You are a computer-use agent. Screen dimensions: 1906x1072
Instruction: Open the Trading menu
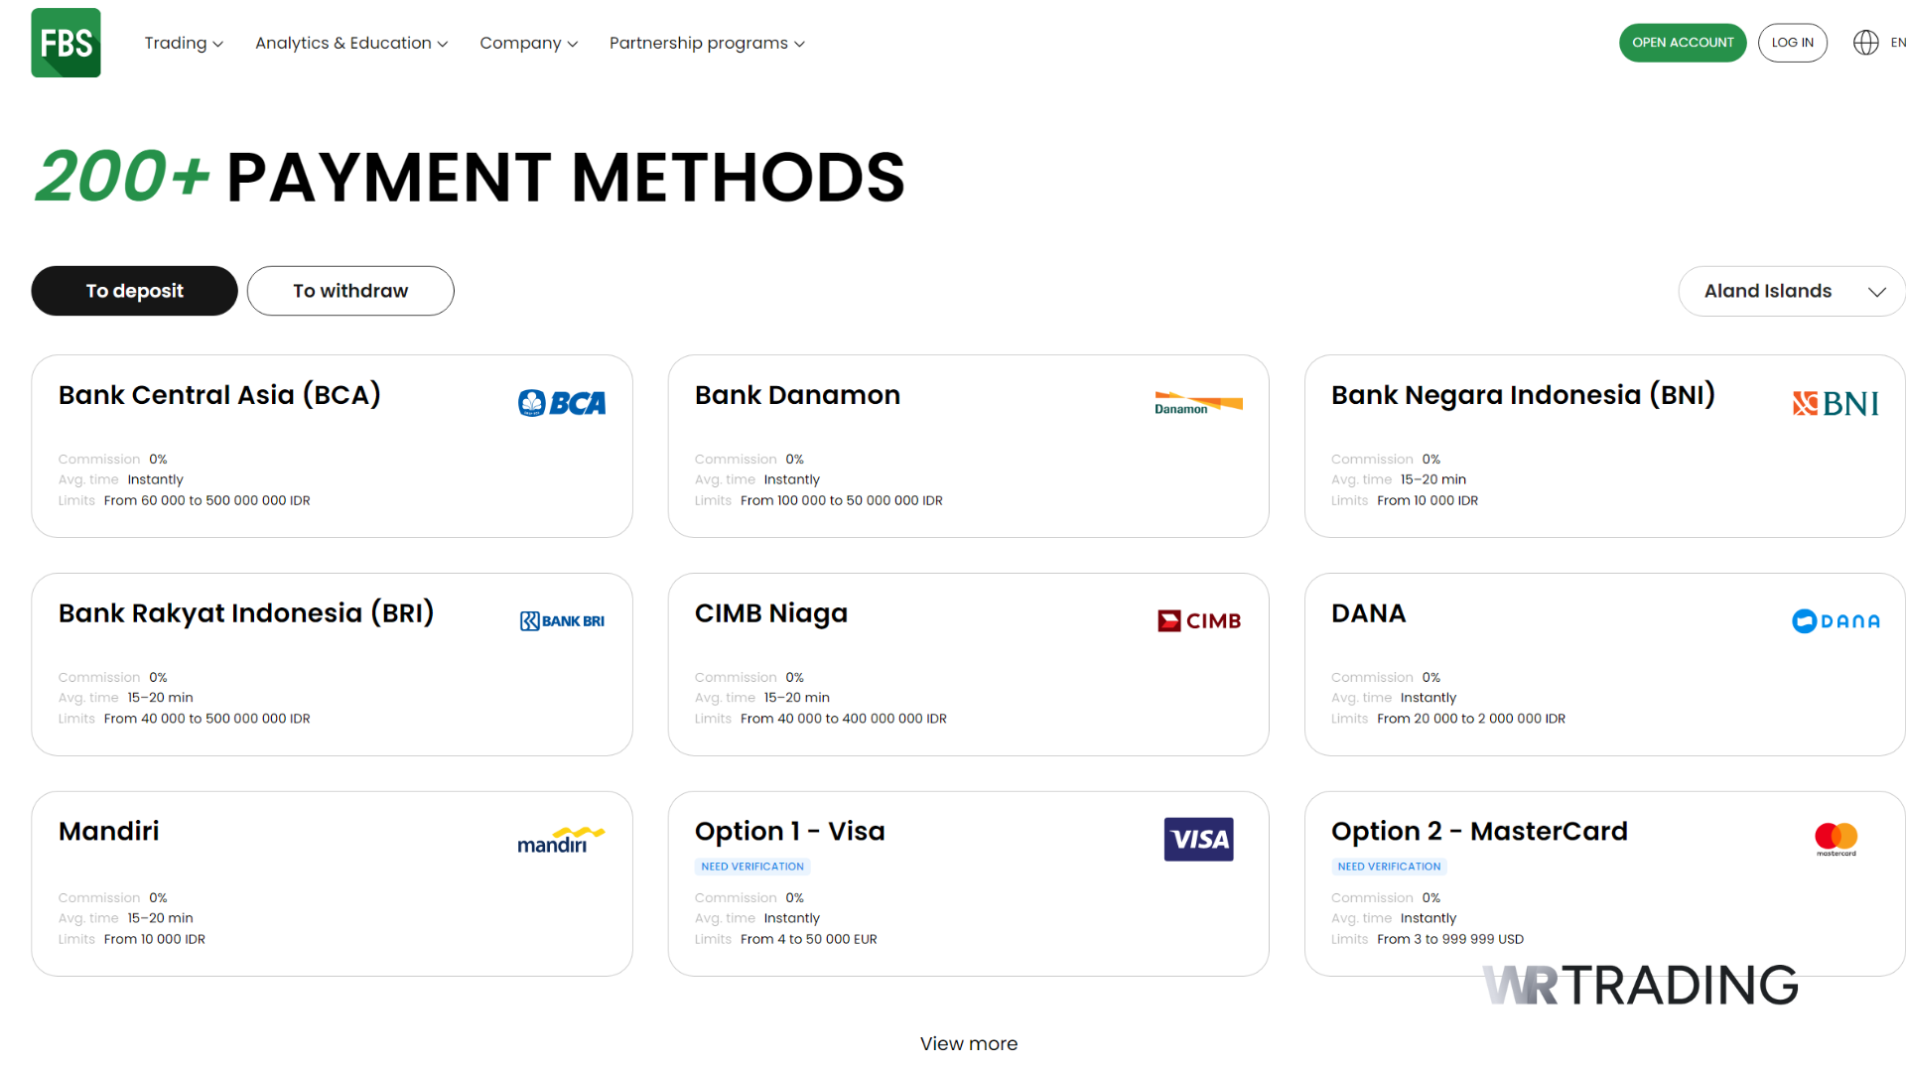point(184,43)
